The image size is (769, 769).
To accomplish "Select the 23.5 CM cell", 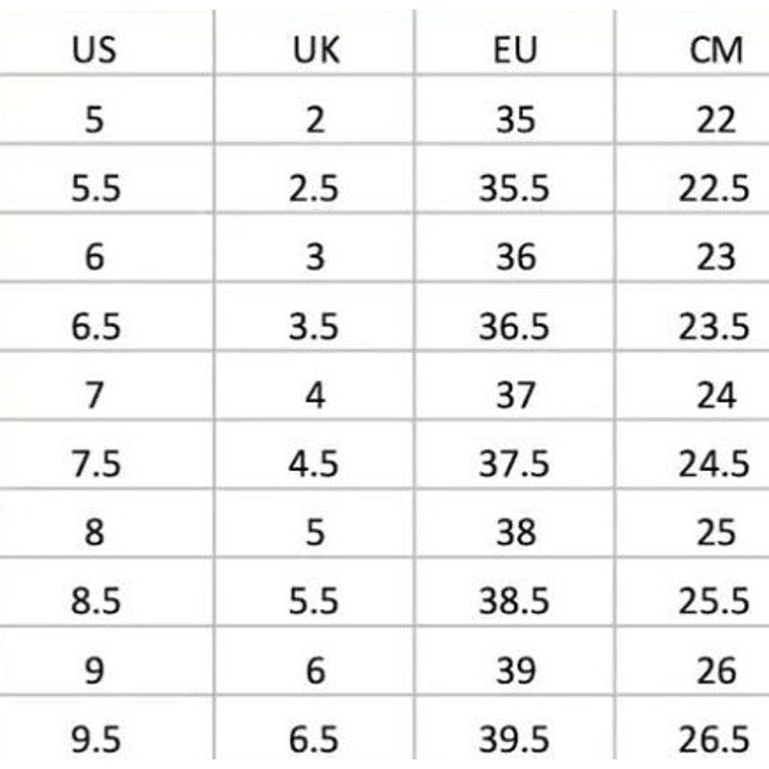I will [713, 327].
